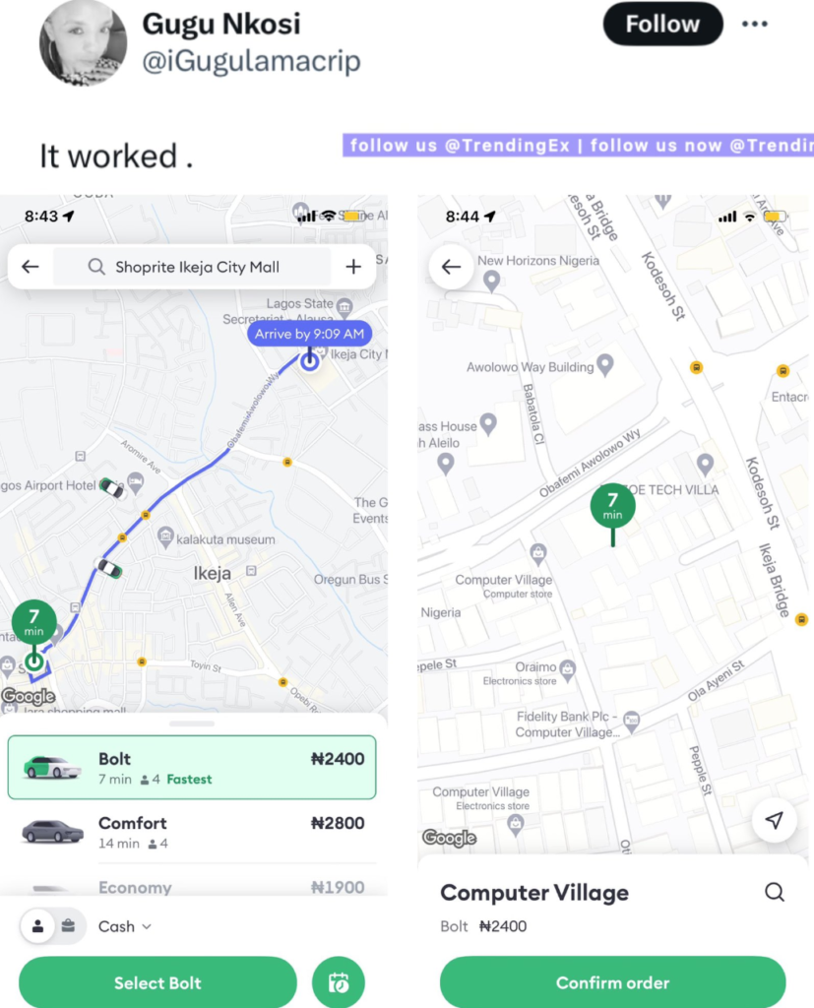This screenshot has height=1008, width=814.
Task: Open schedule ride calendar button
Action: pyautogui.click(x=339, y=982)
